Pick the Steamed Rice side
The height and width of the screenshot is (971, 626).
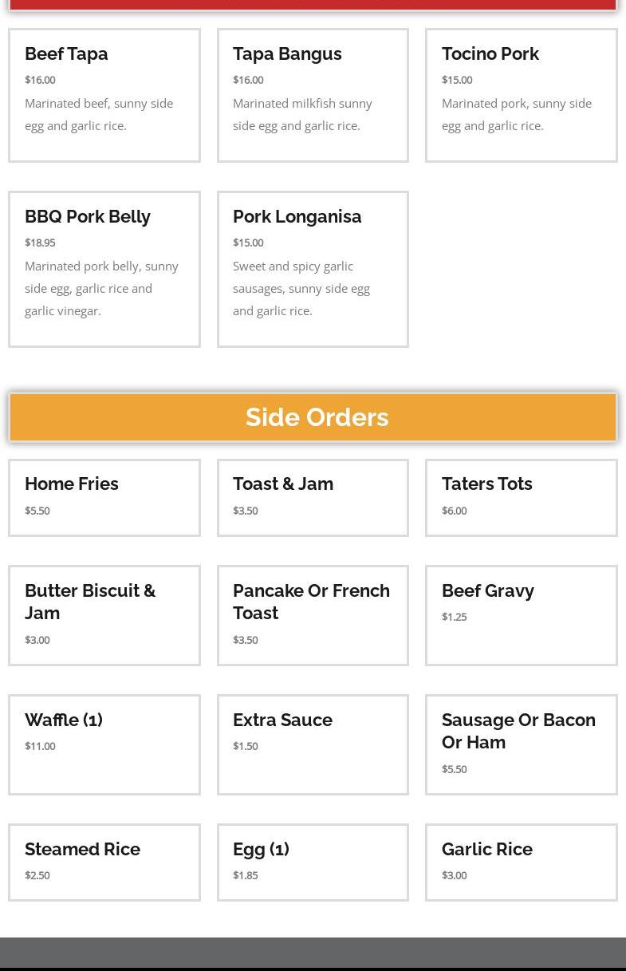coord(82,850)
